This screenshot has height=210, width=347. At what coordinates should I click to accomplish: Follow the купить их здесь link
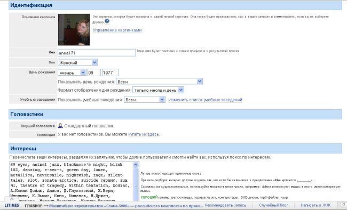(x=144, y=134)
